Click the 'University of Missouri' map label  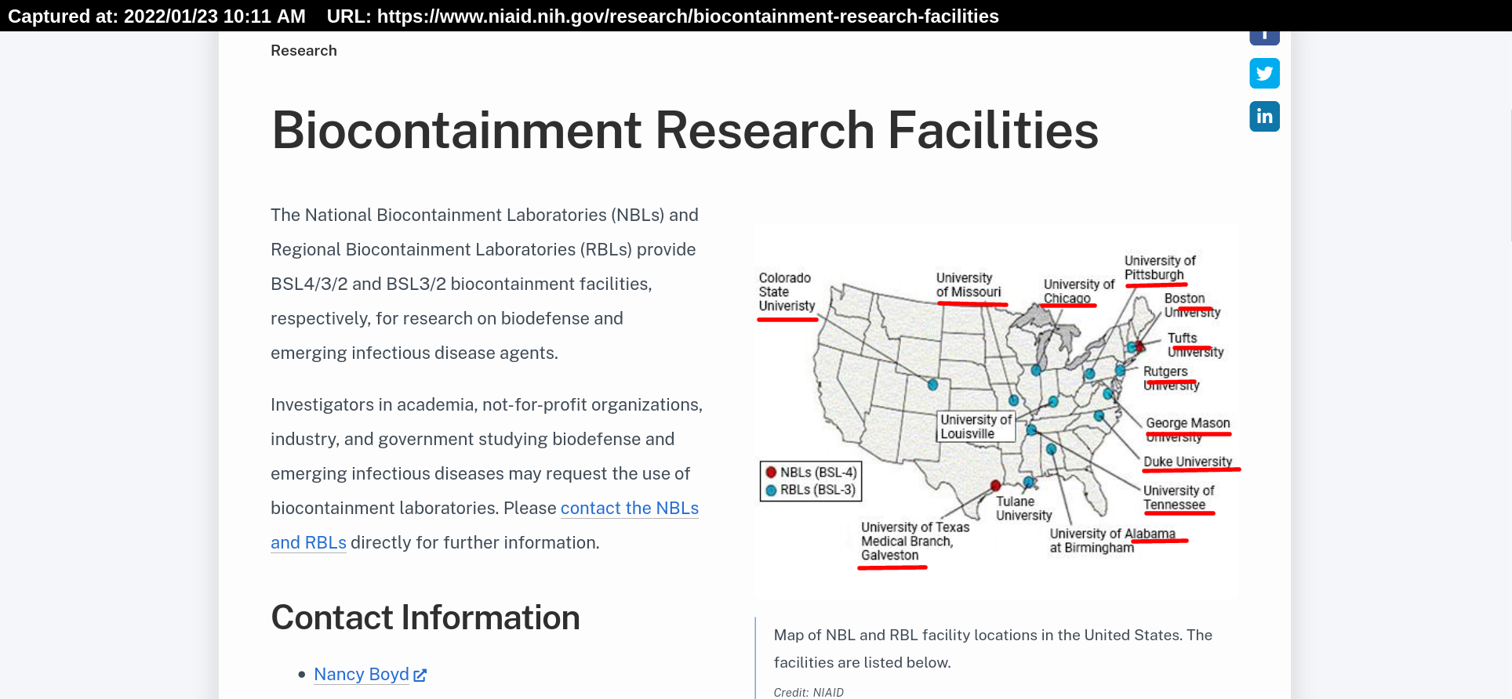(x=969, y=285)
